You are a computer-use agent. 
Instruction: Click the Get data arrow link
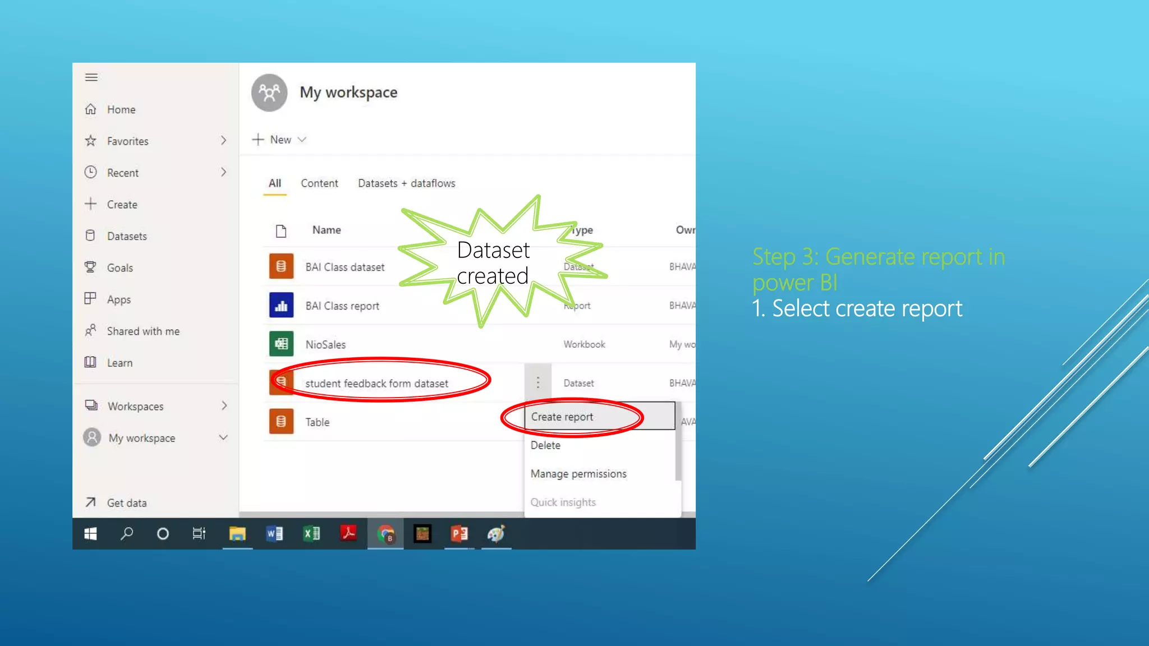tap(126, 503)
